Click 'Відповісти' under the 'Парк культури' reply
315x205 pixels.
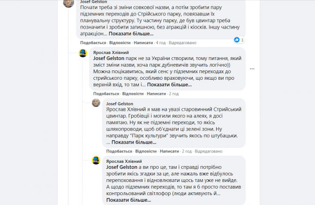coord(145,151)
